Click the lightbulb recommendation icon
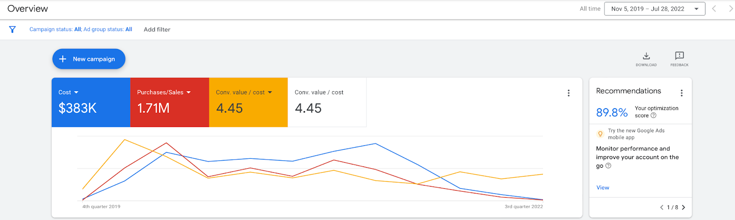Image resolution: width=735 pixels, height=220 pixels. [x=600, y=134]
